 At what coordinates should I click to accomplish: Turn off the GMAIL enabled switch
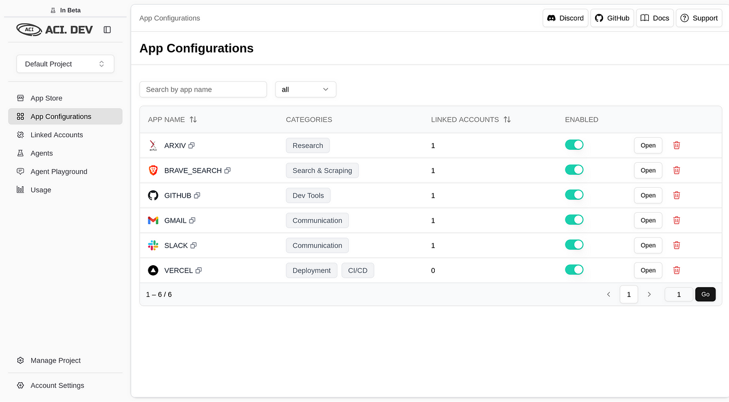[574, 219]
